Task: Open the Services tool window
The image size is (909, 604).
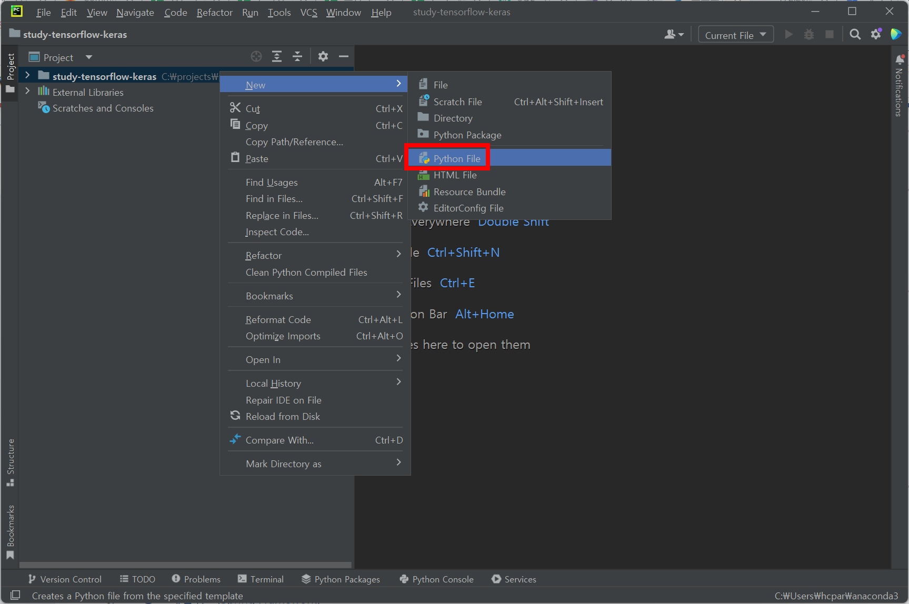Action: [514, 579]
